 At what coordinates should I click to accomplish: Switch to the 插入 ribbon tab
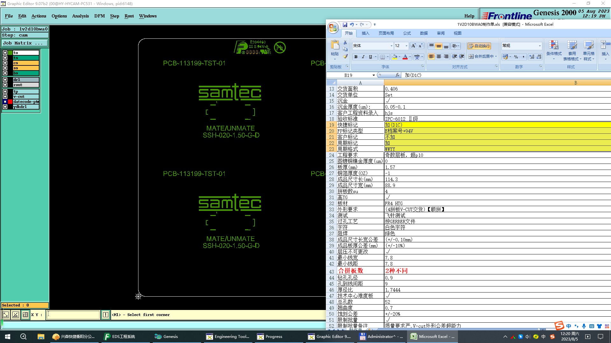pos(365,33)
